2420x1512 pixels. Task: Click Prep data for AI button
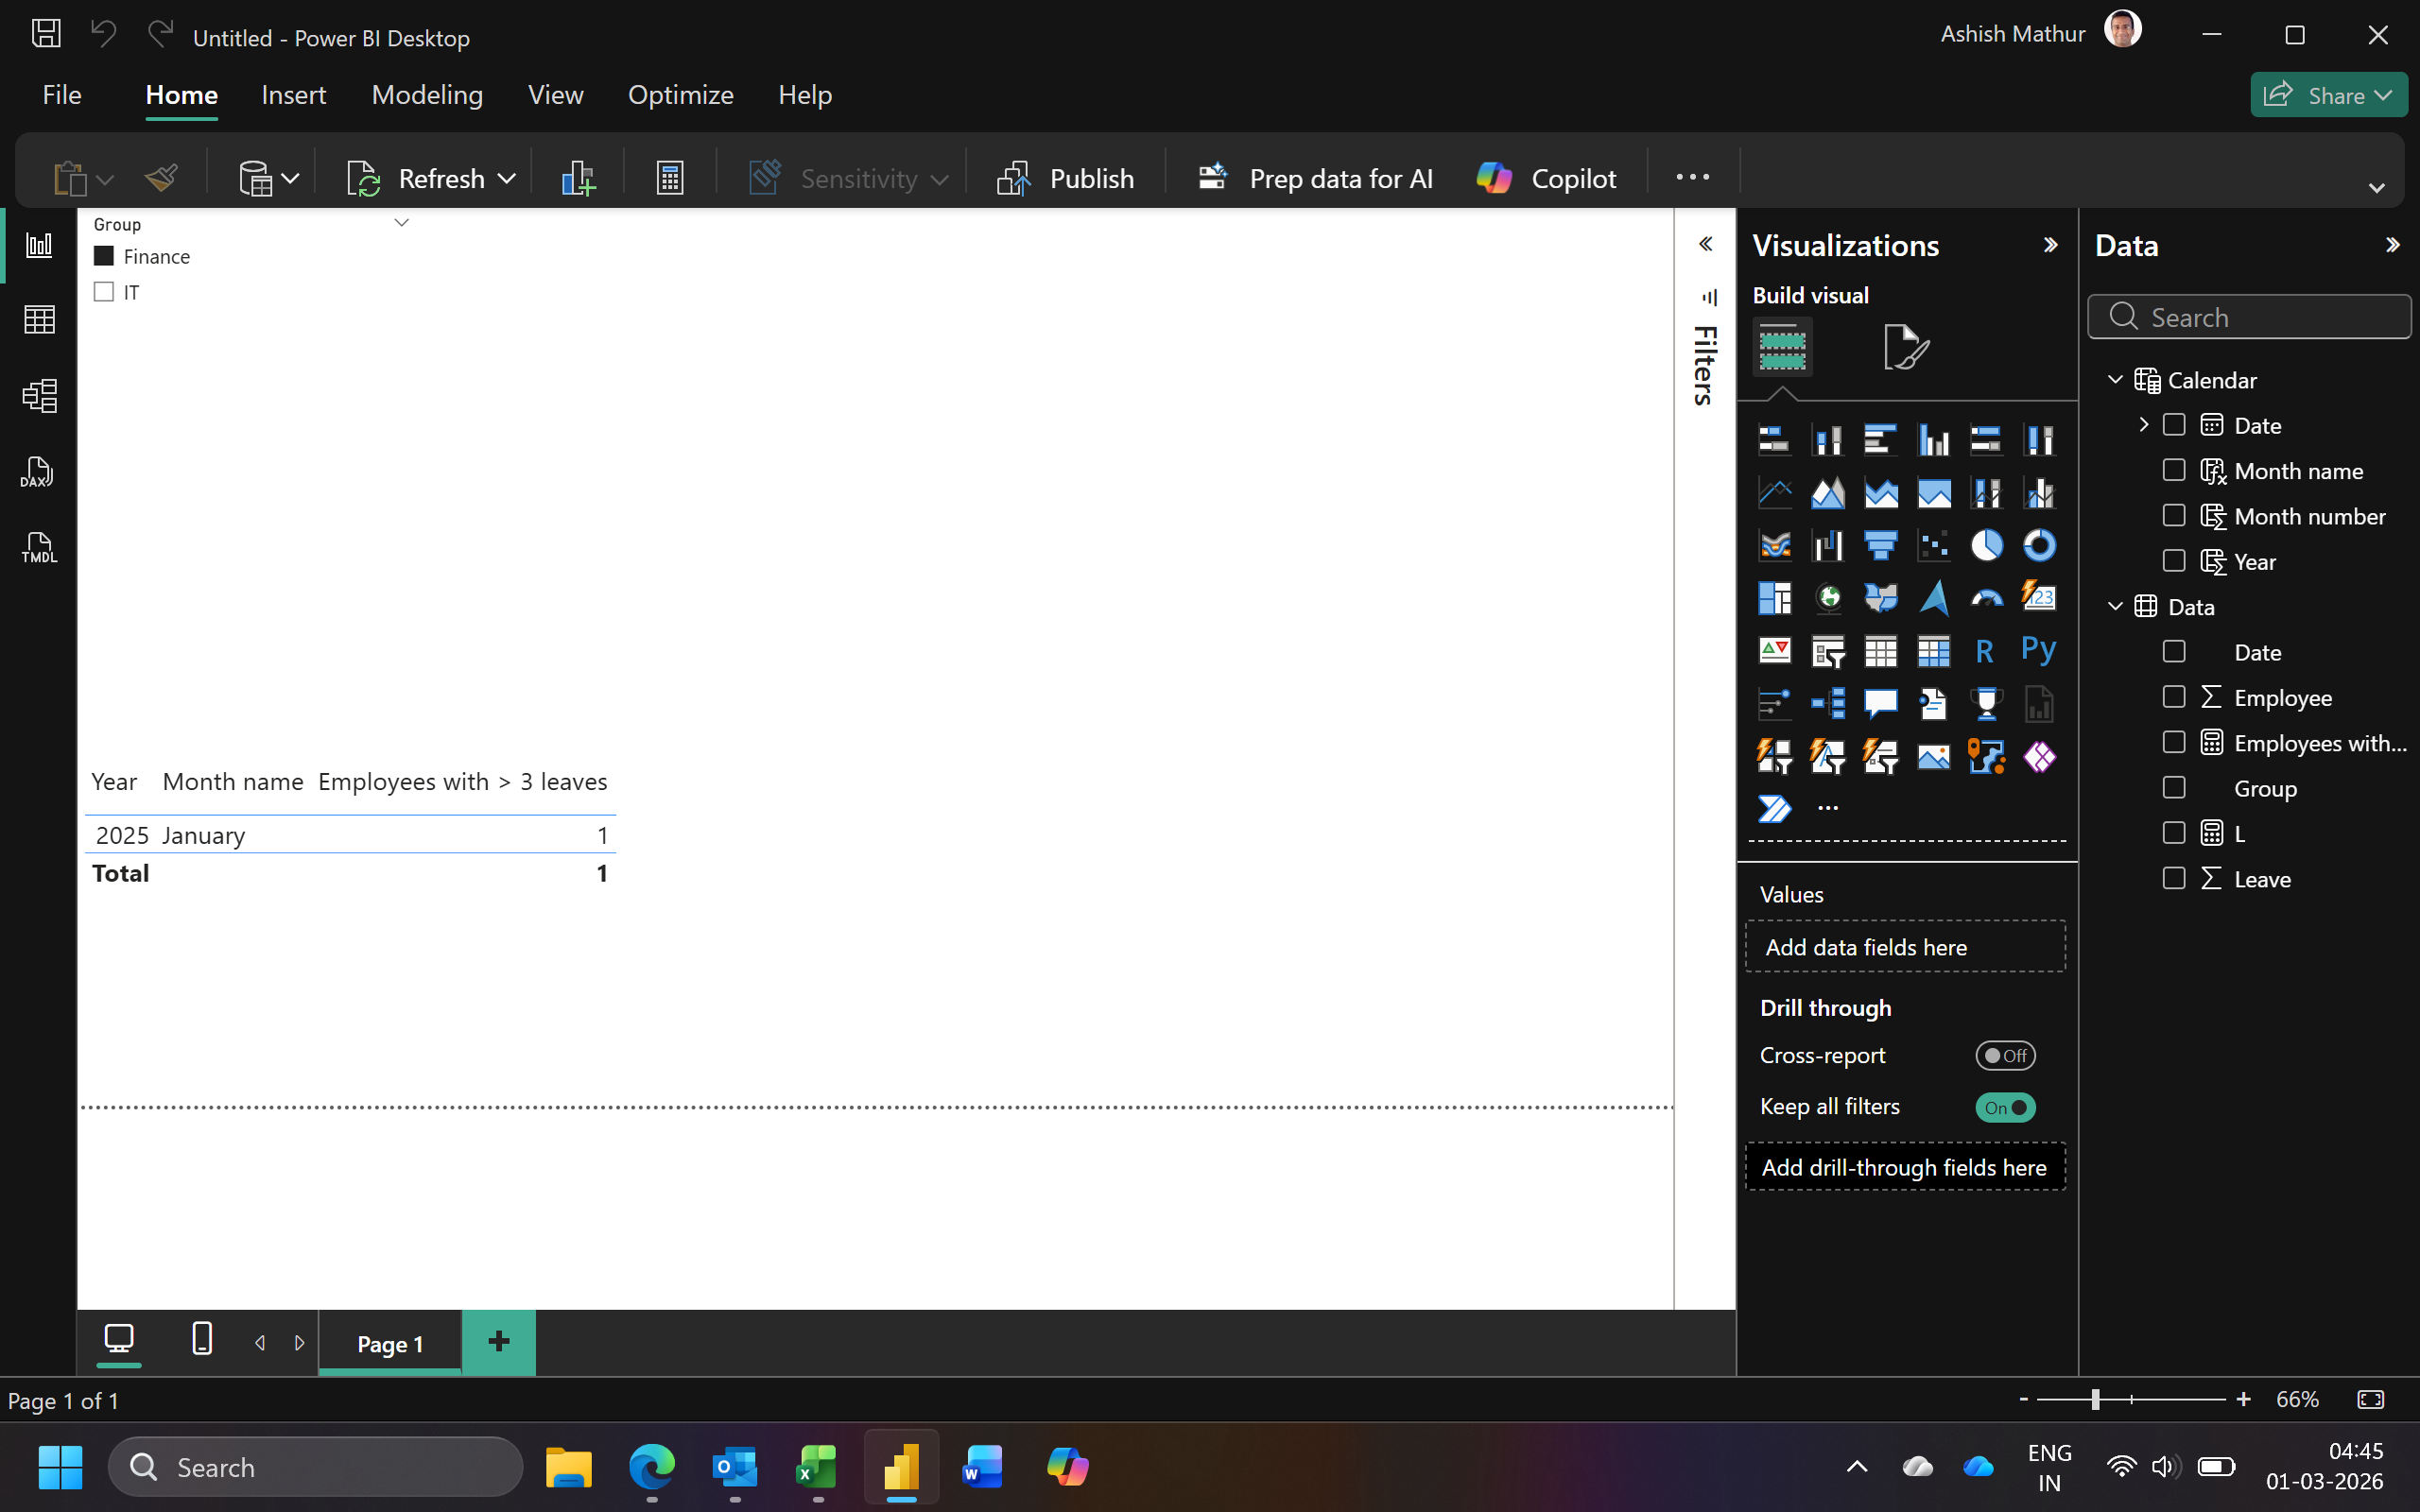point(1315,178)
